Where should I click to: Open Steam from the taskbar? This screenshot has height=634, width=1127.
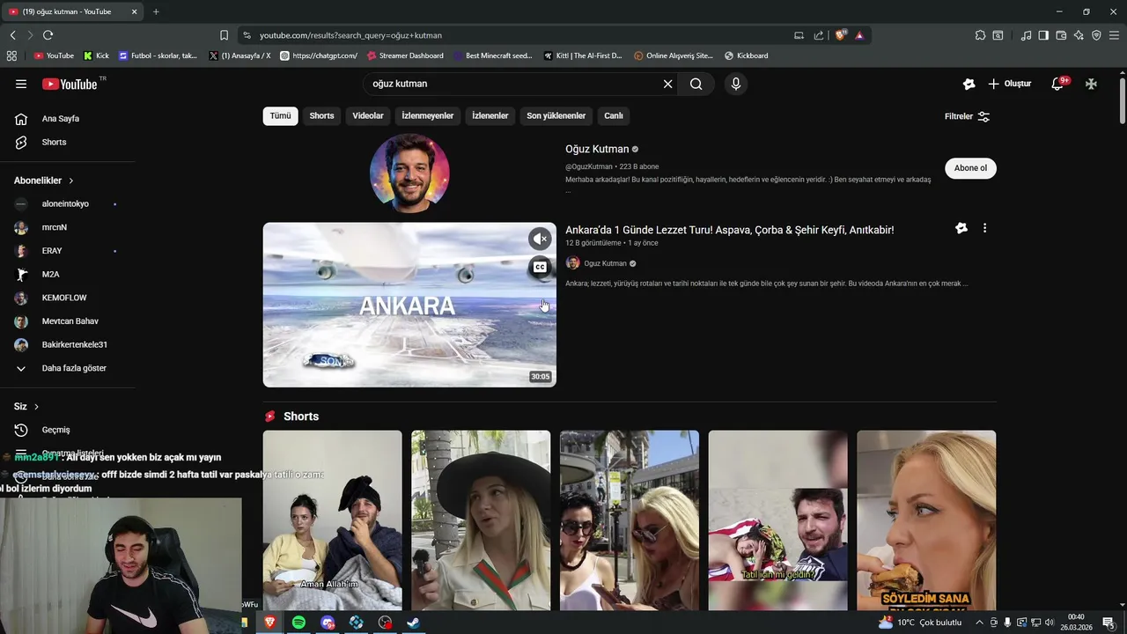(x=413, y=623)
